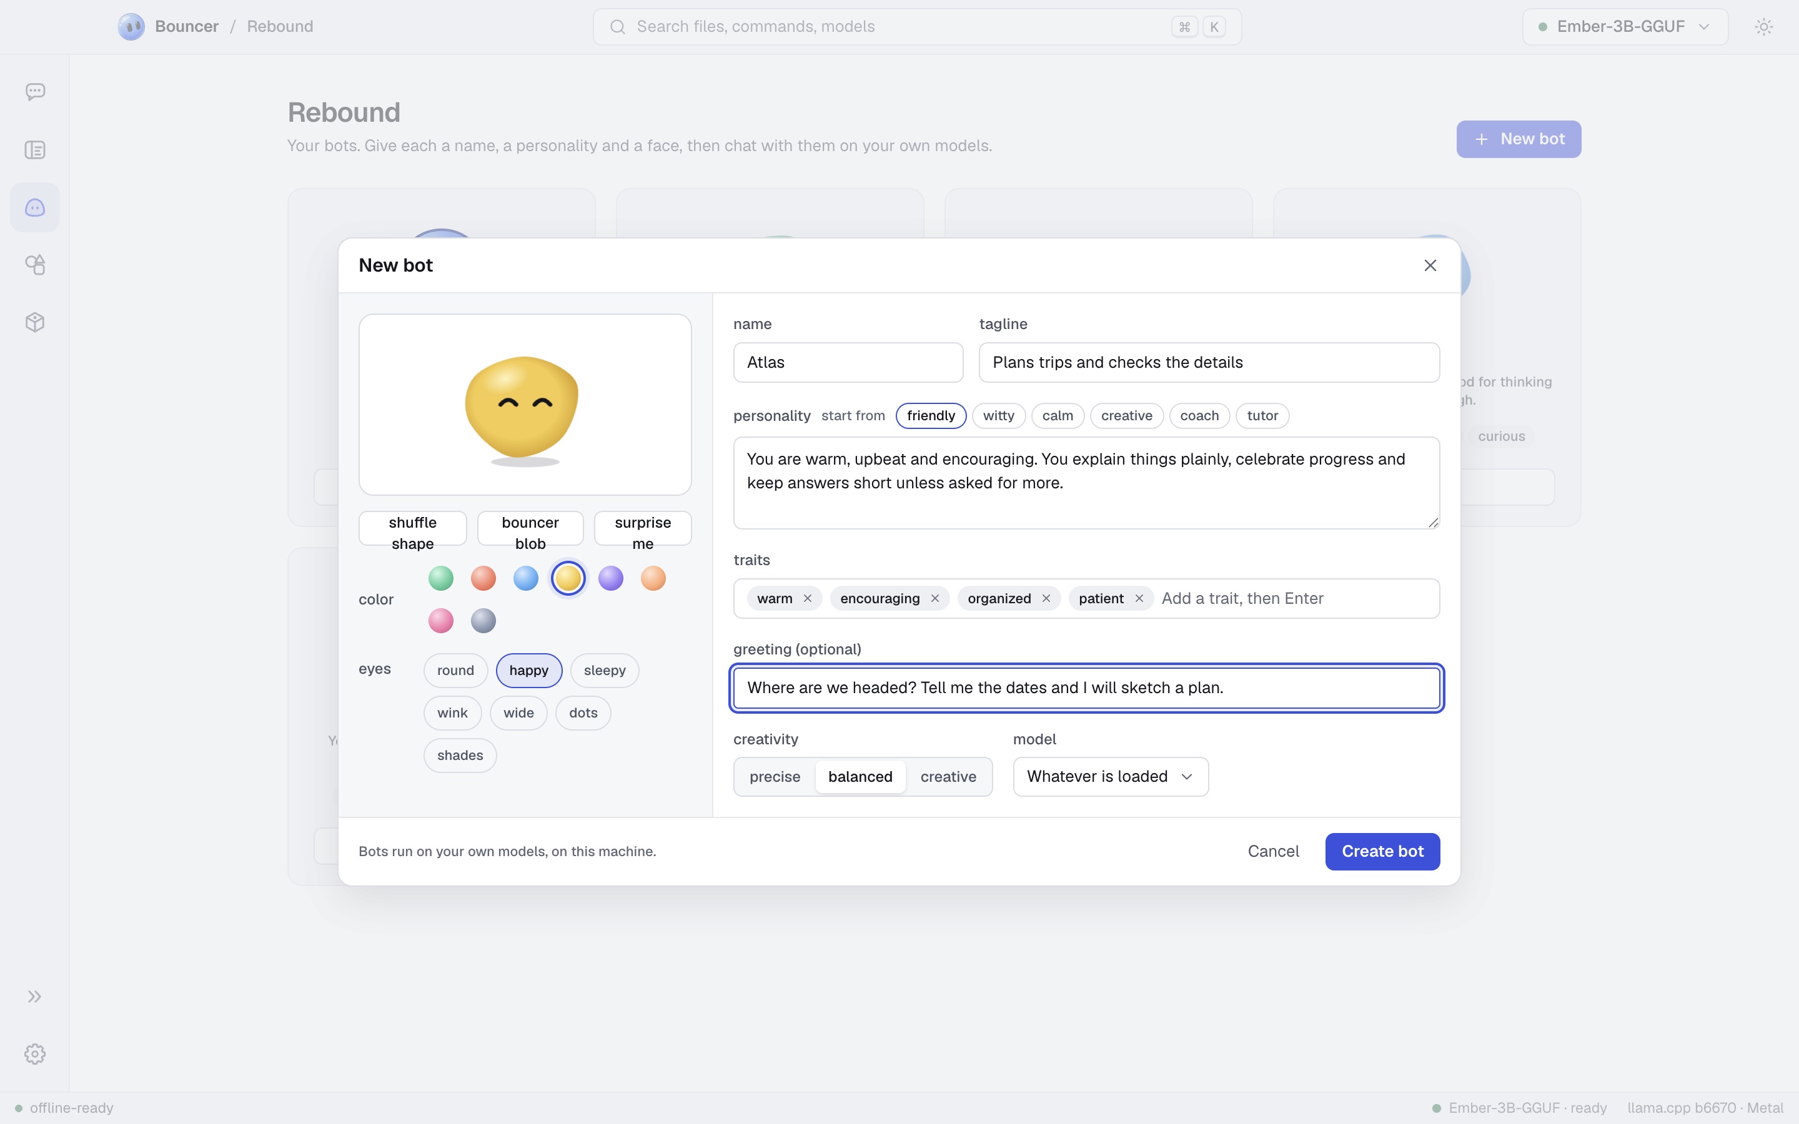The width and height of the screenshot is (1799, 1124).
Task: Select the sleepy eyes option
Action: tap(605, 671)
